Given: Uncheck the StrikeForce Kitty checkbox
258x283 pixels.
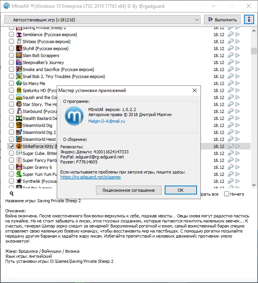Looking at the screenshot, I should pyautogui.click(x=11, y=146).
